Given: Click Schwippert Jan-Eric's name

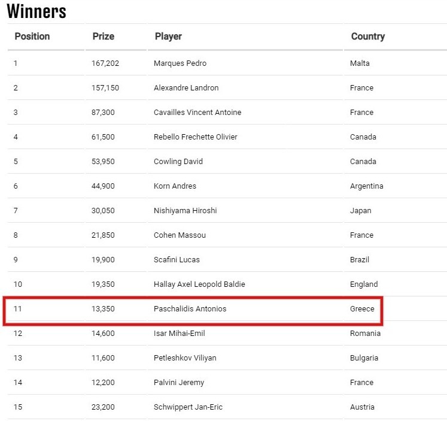Looking at the screenshot, I should pos(188,407).
